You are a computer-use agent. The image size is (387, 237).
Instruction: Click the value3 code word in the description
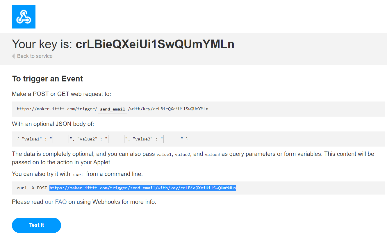[x=212, y=154]
